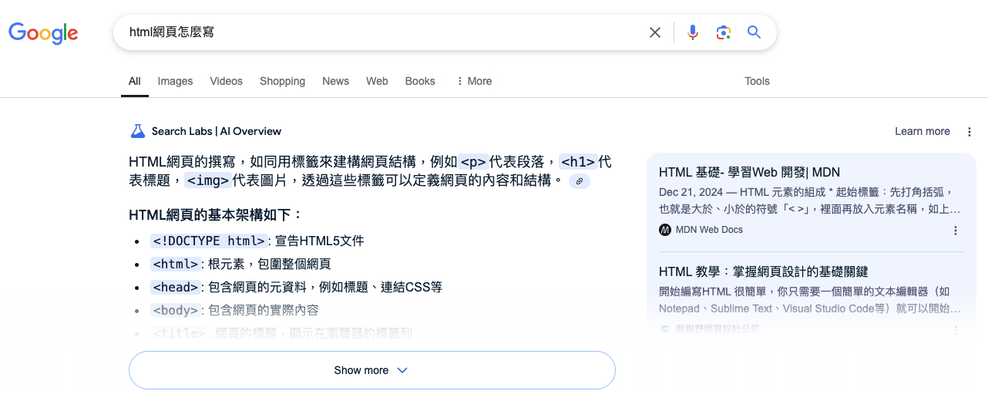Open the Books tab

pos(420,81)
